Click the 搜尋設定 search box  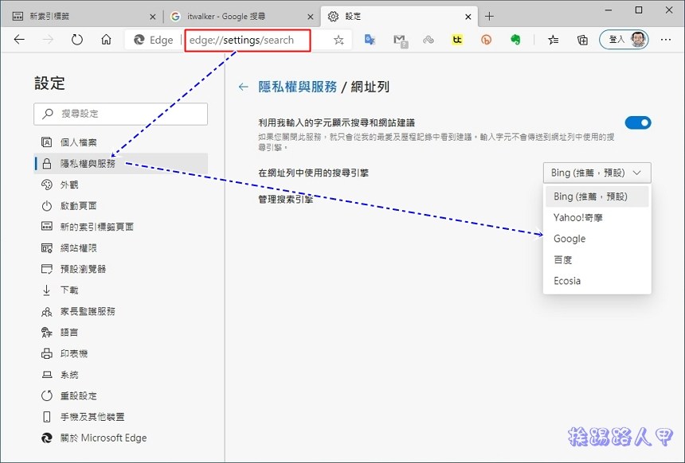[x=121, y=114]
